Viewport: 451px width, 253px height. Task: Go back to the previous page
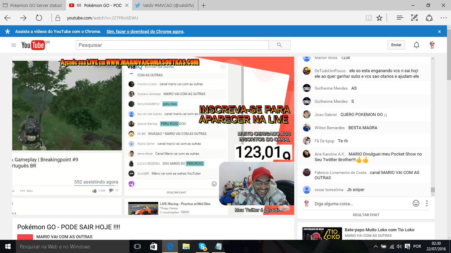point(8,18)
